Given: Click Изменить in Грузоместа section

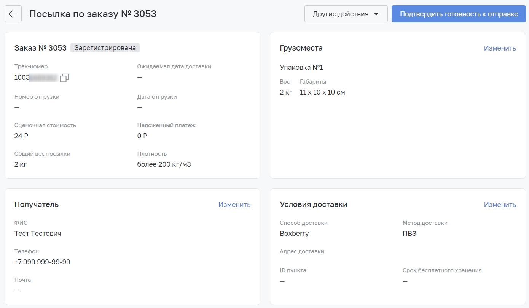Looking at the screenshot, I should 500,48.
